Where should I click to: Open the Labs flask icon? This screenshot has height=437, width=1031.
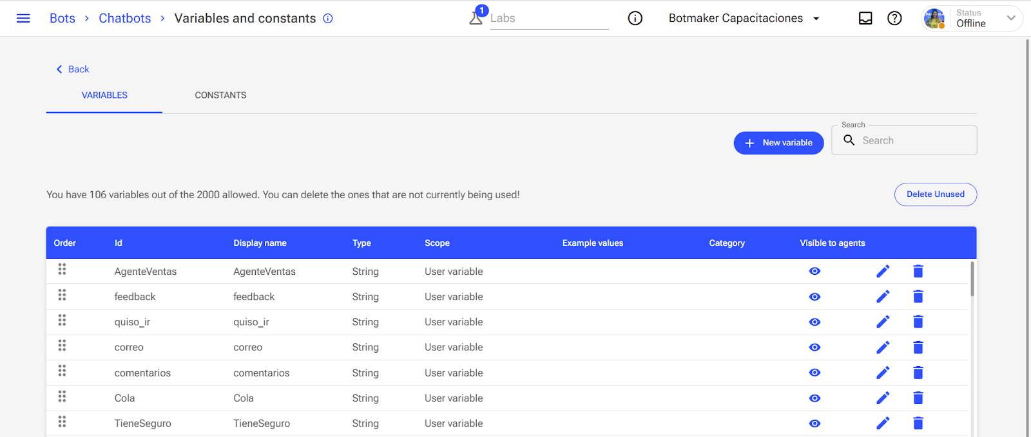pyautogui.click(x=476, y=17)
